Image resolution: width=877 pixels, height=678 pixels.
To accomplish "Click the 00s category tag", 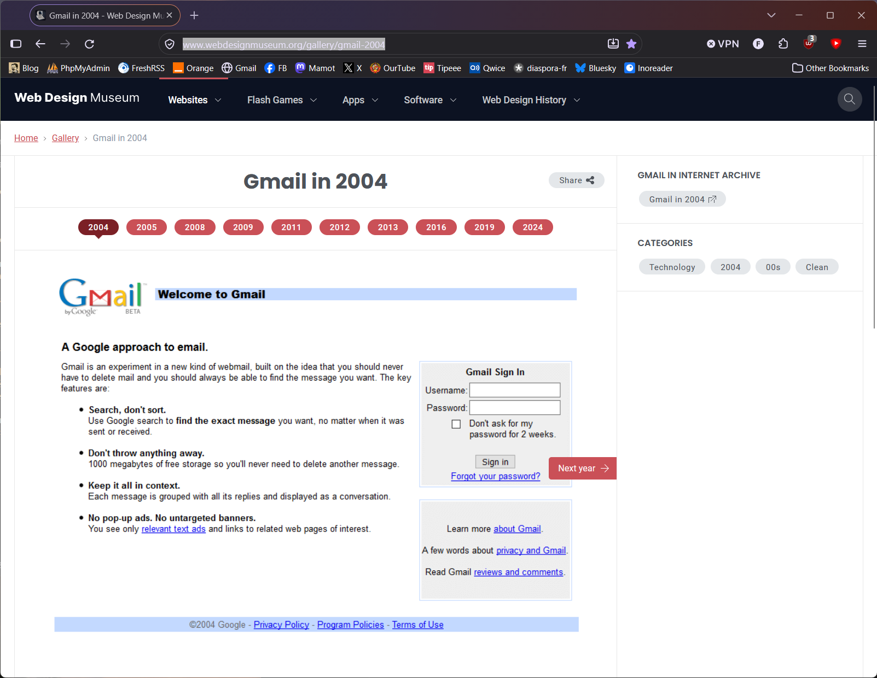I will point(773,267).
